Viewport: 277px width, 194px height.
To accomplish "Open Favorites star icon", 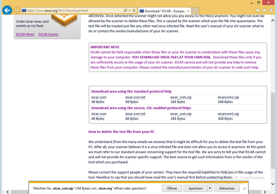I will coord(264,11).
